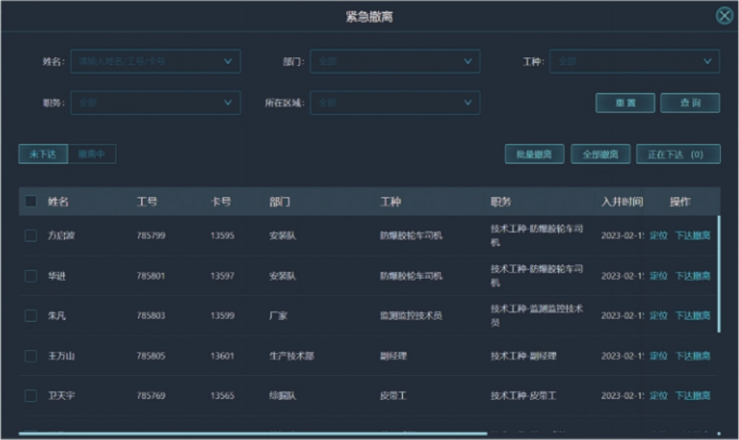Image resolution: width=739 pixels, height=440 pixels.
Task: Click 下达撤离 link for 方启波
Action: 693,235
